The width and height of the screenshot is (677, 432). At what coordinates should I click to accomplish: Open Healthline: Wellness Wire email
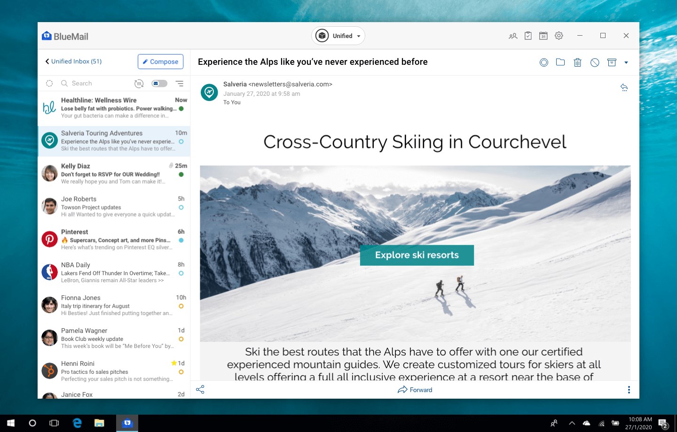114,108
